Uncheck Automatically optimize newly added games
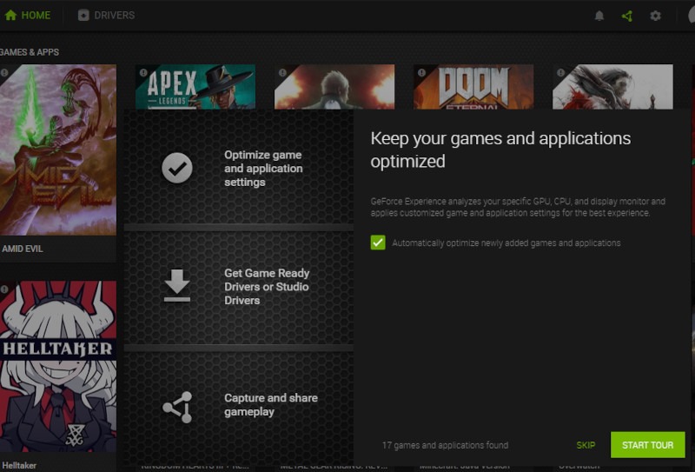This screenshot has height=472, width=695. 378,243
